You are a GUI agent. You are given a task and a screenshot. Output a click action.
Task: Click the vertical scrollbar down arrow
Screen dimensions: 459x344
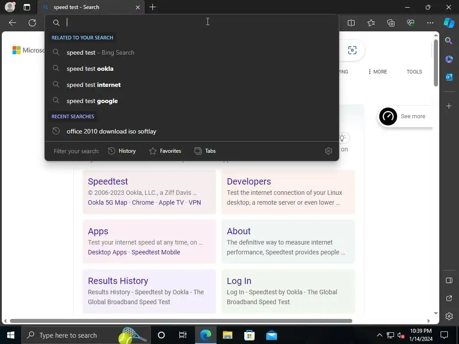click(436, 313)
